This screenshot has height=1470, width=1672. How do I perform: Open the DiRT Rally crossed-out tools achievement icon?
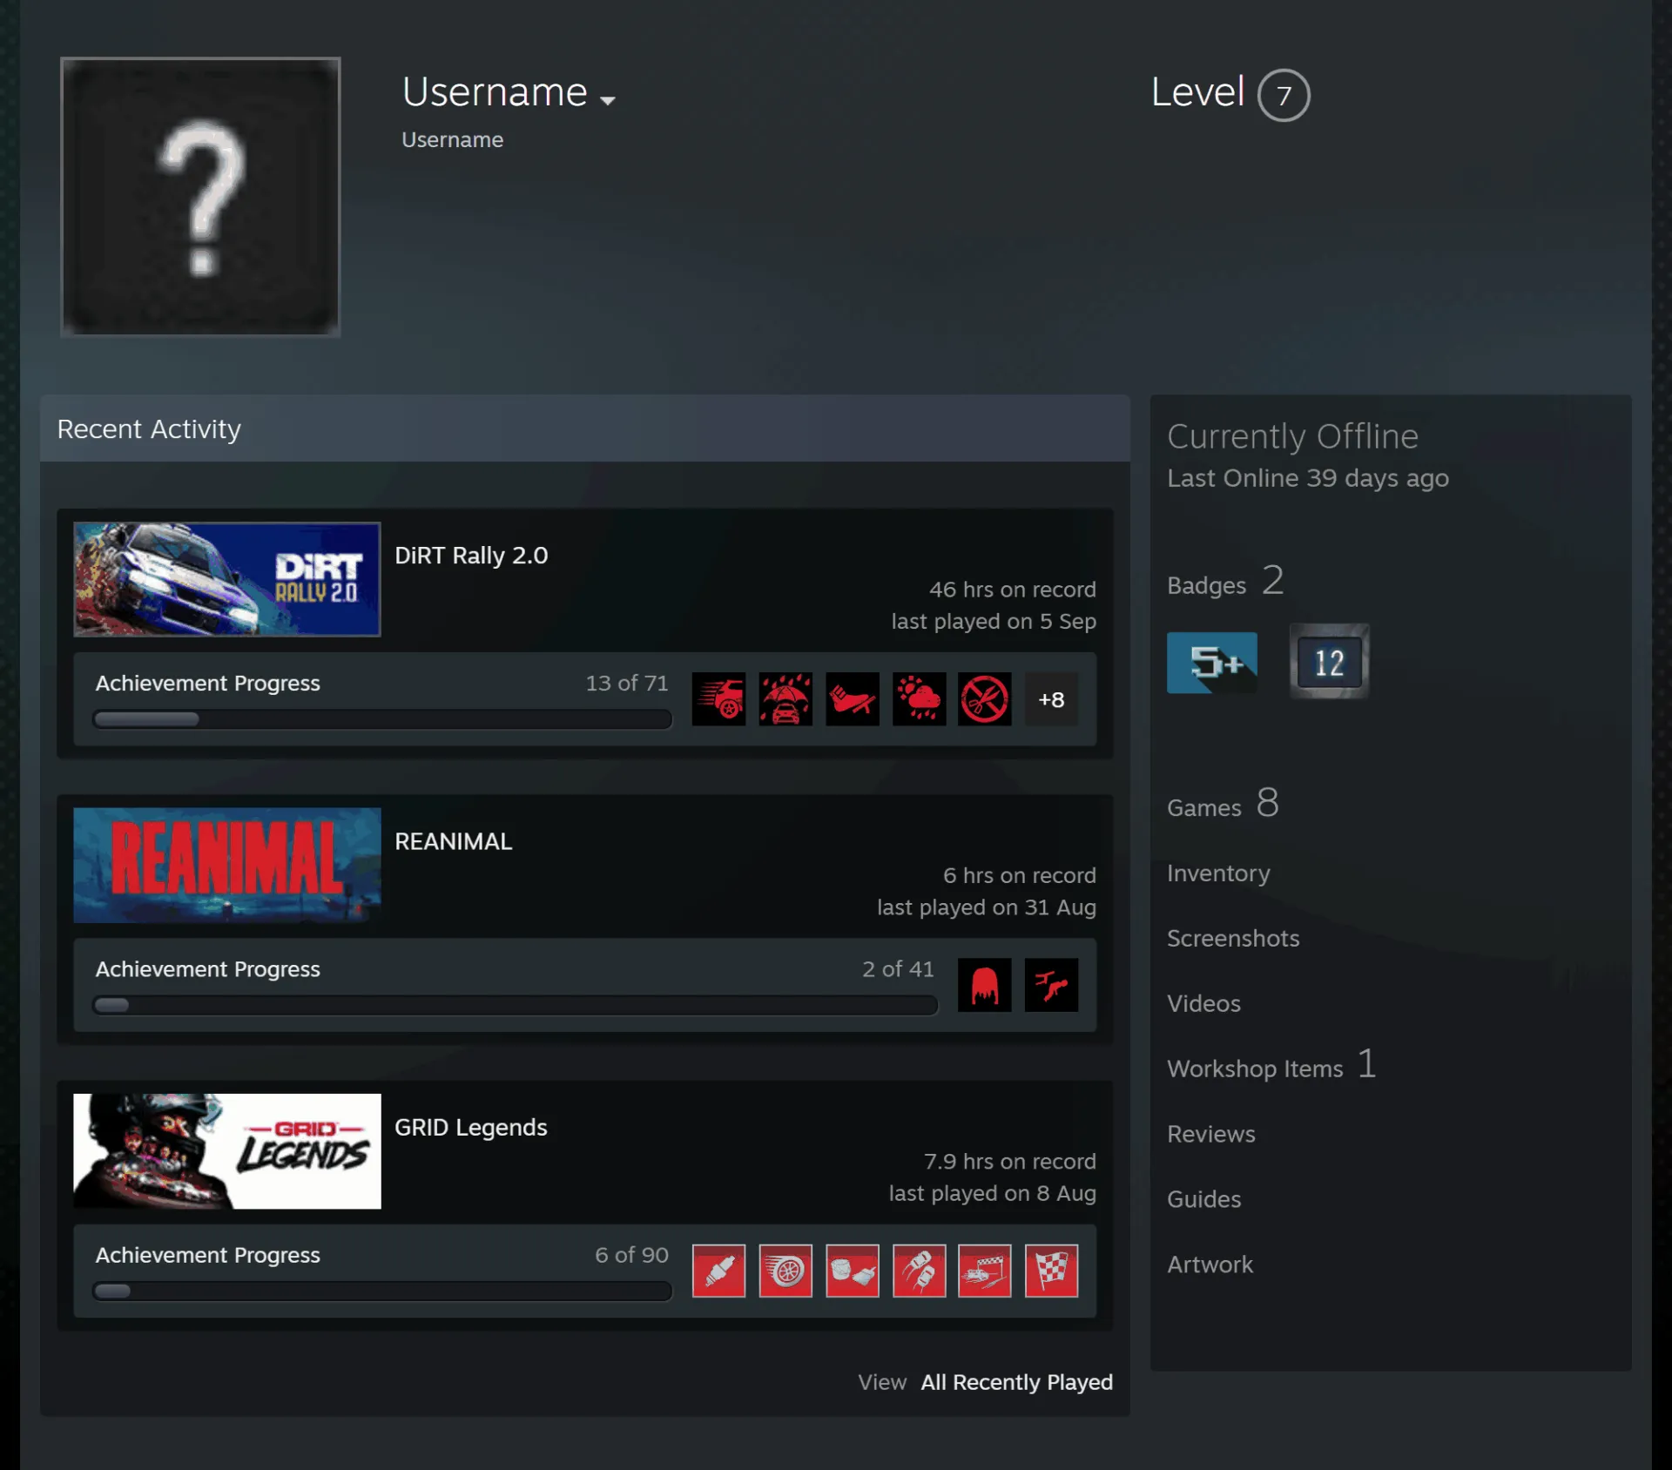[x=985, y=698]
